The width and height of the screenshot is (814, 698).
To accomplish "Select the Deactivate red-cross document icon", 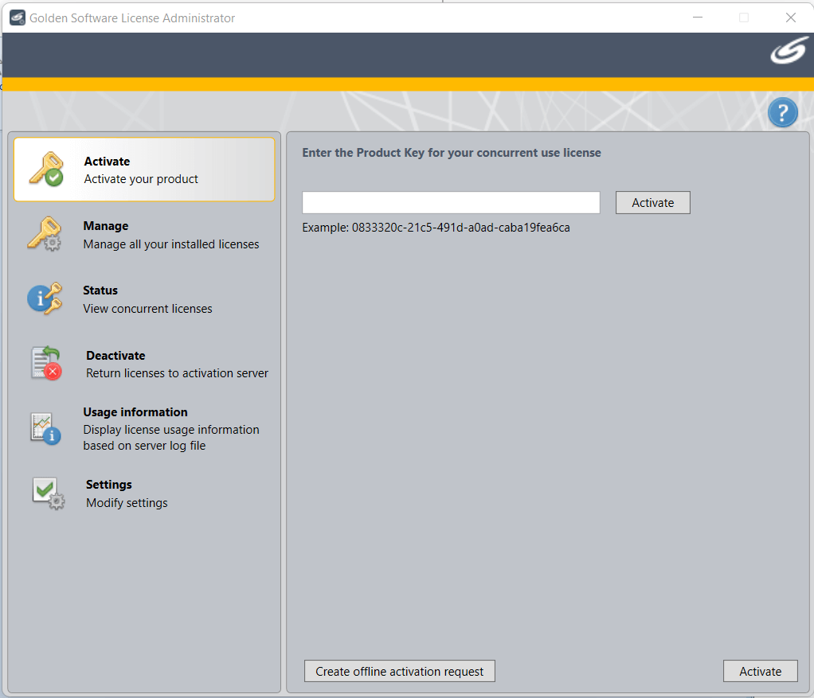I will coord(47,363).
